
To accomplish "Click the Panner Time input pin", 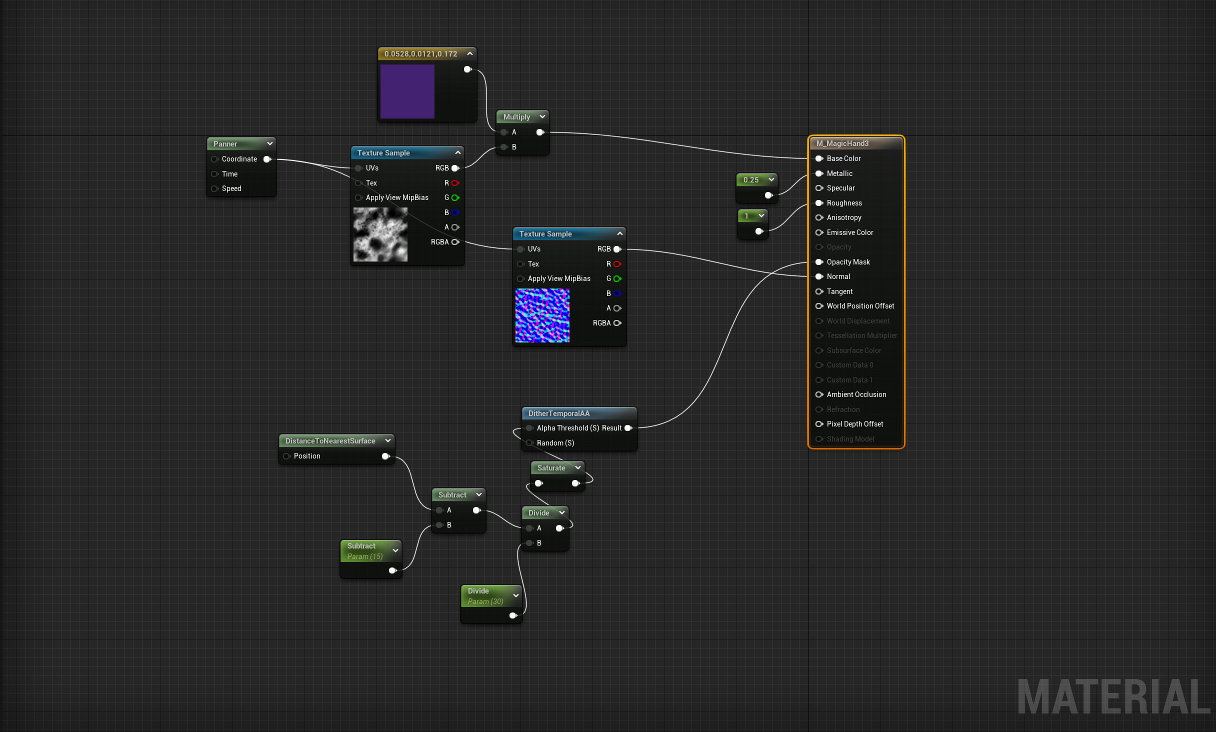I will (214, 174).
